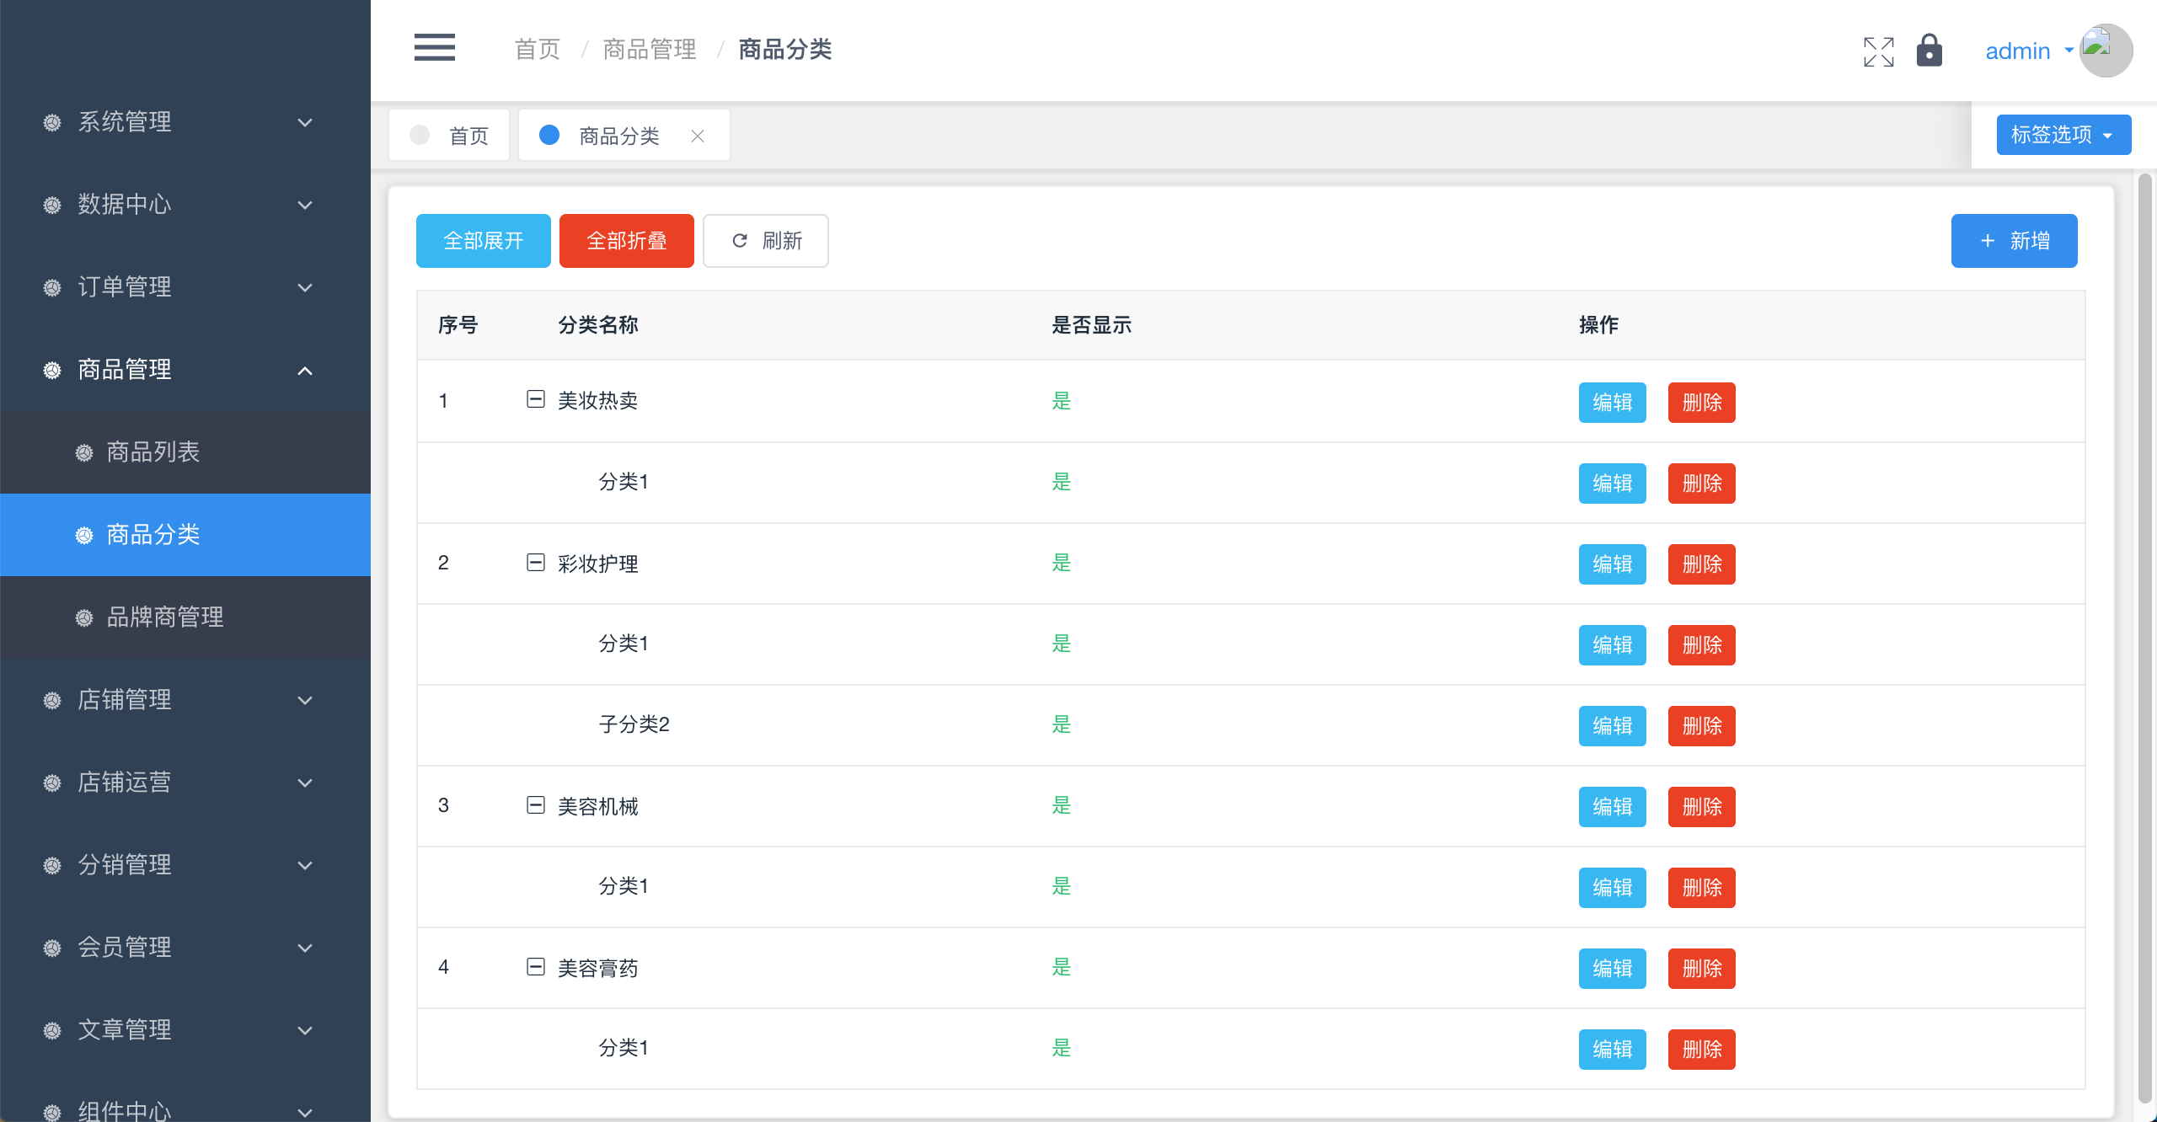Close the 商品分类 tab
Viewport: 2157px width, 1122px height.
coord(698,136)
